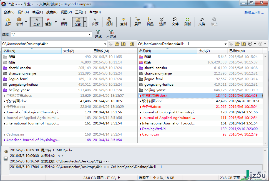Viewport: 269px width, 181px height.
Task: Open the 会话(S) menu
Action: [9, 12]
